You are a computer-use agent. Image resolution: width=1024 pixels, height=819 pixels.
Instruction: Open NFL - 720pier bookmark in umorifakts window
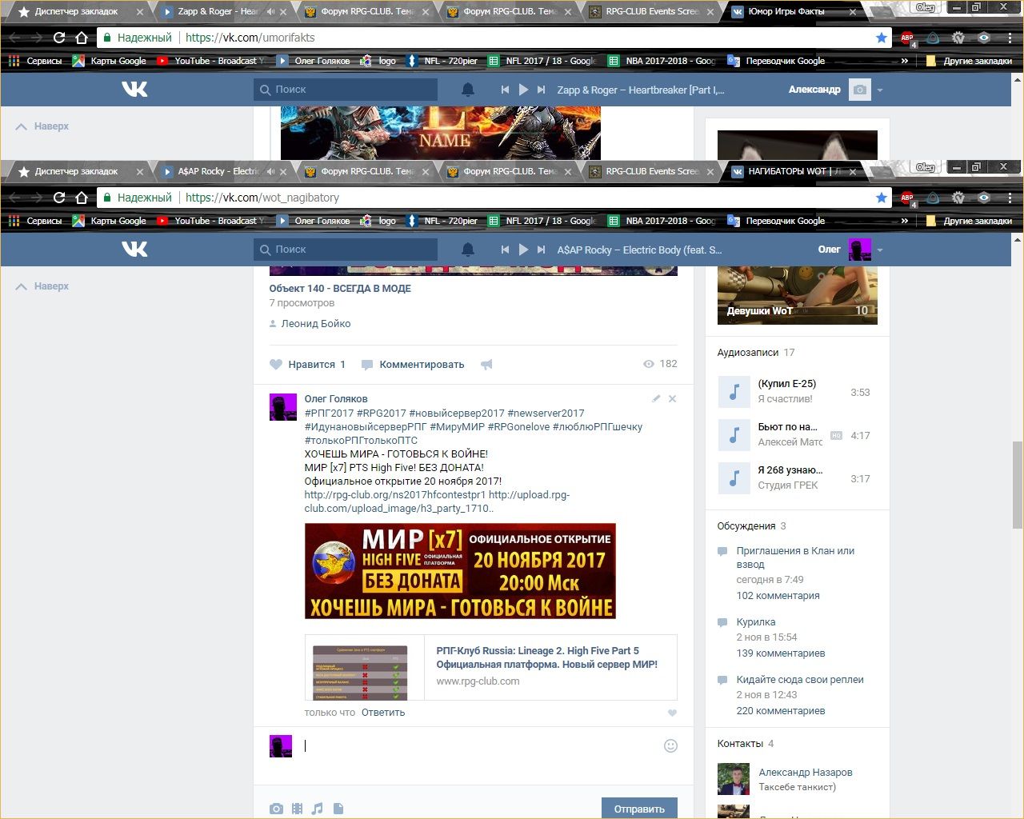442,61
